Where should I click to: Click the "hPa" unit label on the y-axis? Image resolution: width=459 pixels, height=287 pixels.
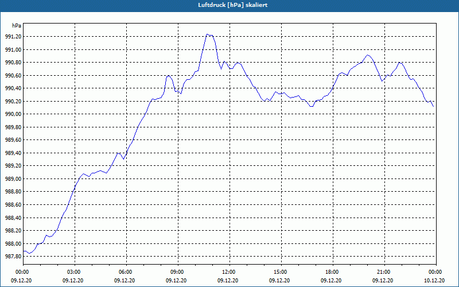(17, 26)
